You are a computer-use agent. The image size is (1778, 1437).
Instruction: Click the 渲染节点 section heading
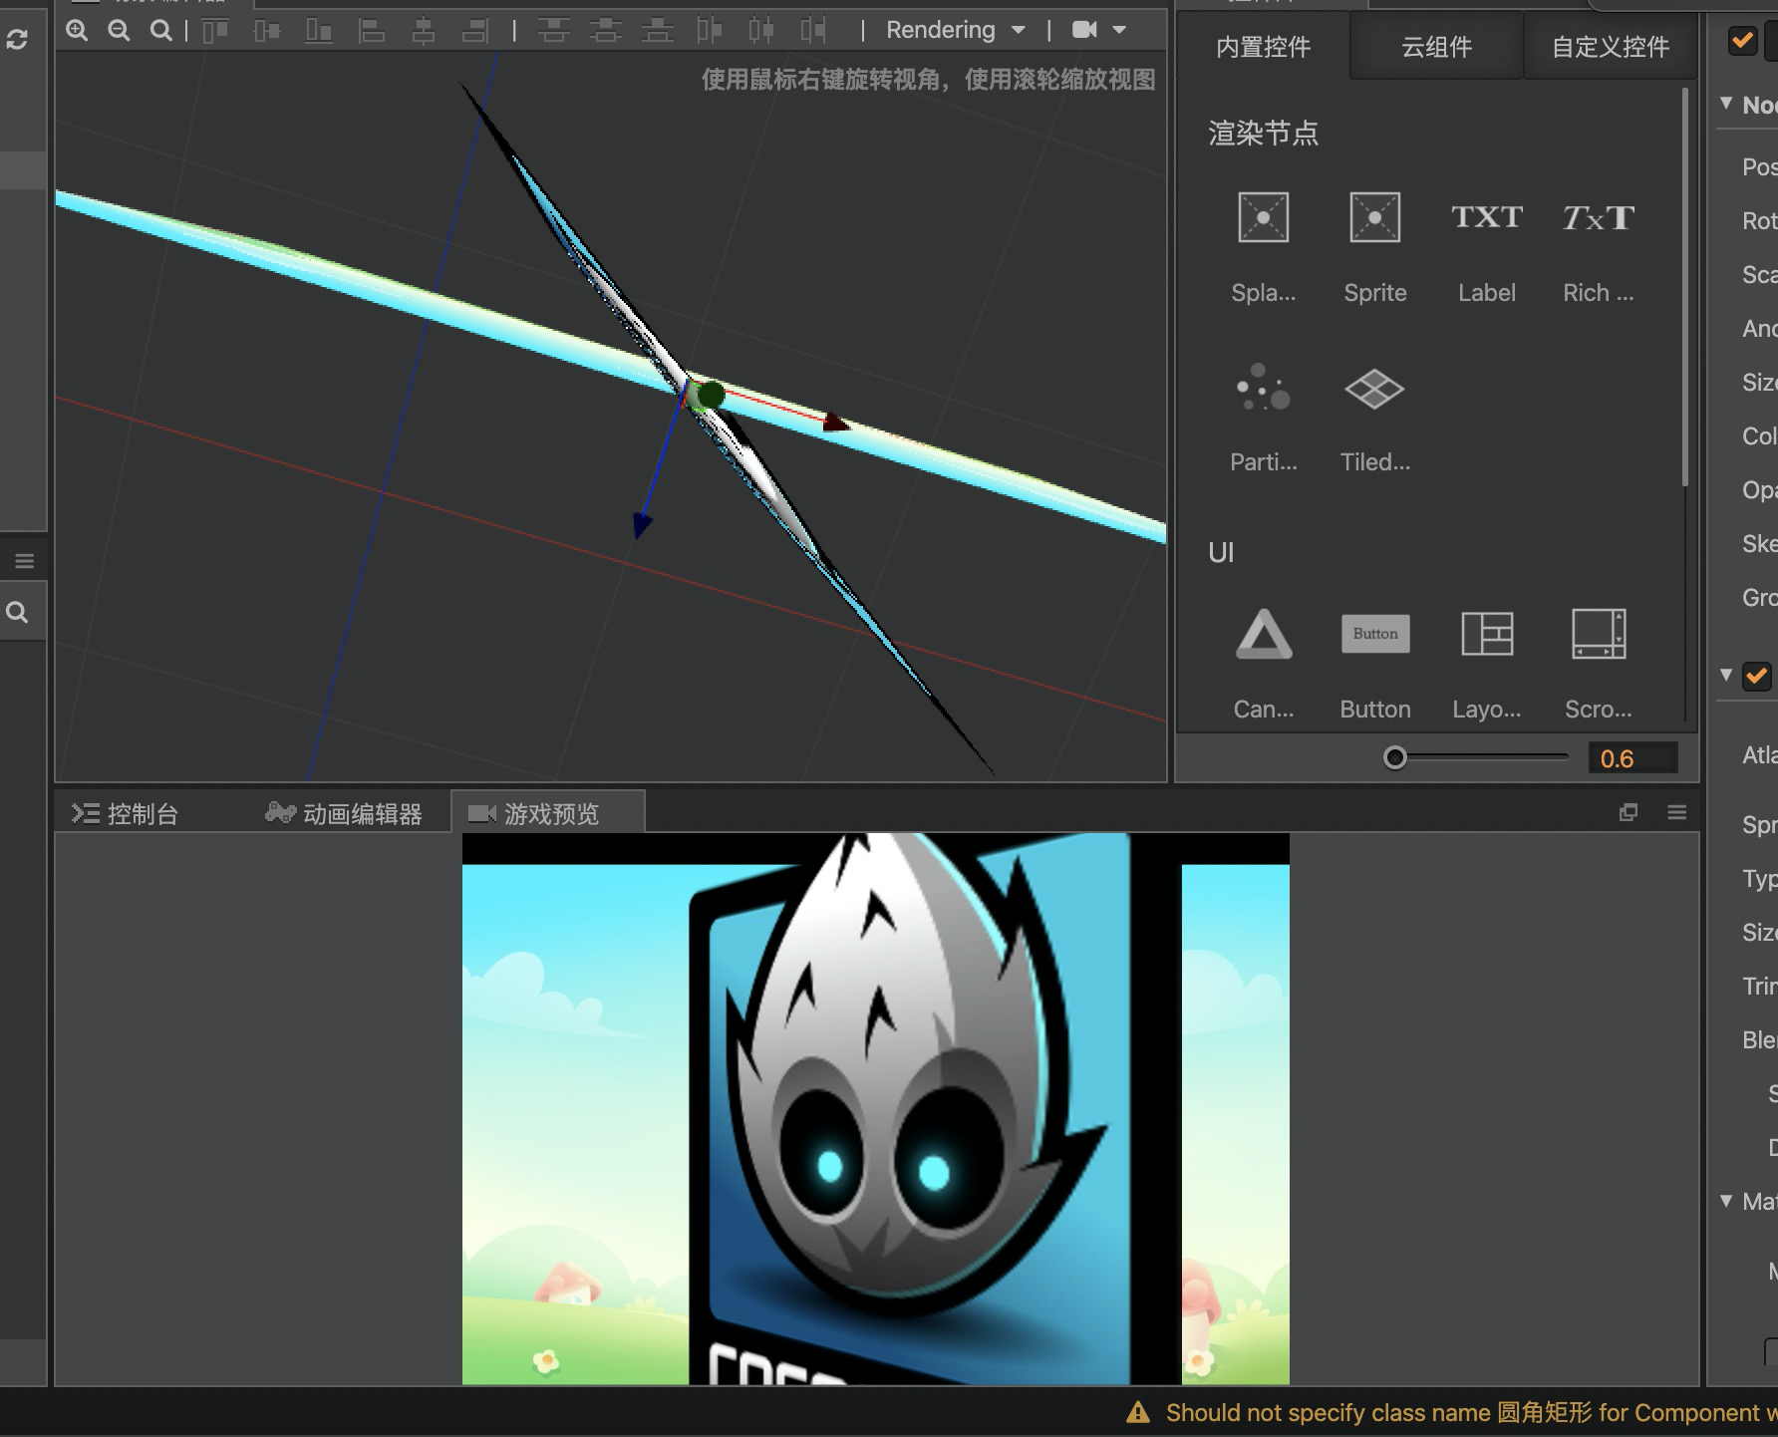pyautogui.click(x=1263, y=134)
